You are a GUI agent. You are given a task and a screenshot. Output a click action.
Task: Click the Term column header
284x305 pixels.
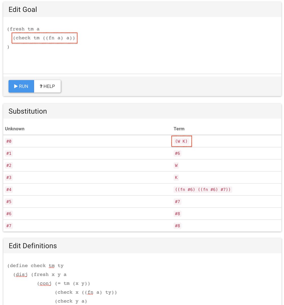click(179, 129)
